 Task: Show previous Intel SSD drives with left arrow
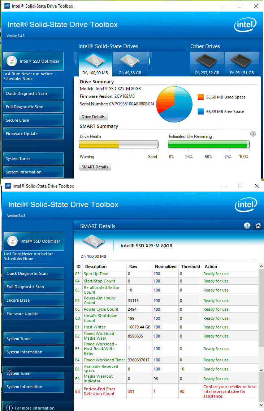tap(76, 61)
